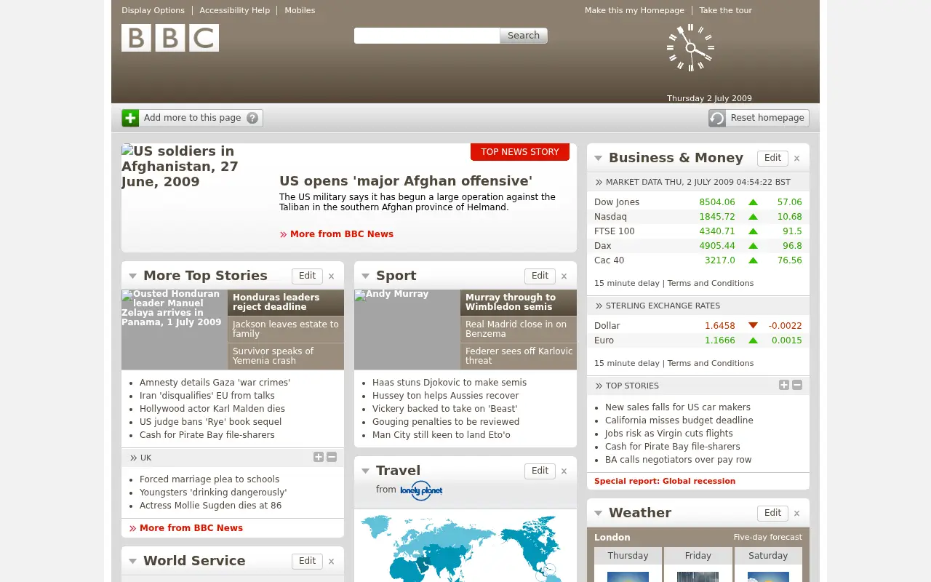The width and height of the screenshot is (931, 582).
Task: Close the Sport module
Action: coord(564,276)
